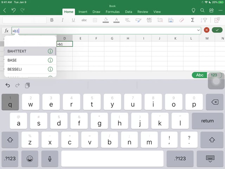The height and width of the screenshot is (169, 225).
Task: Tap the space bar
Action: click(x=112, y=159)
